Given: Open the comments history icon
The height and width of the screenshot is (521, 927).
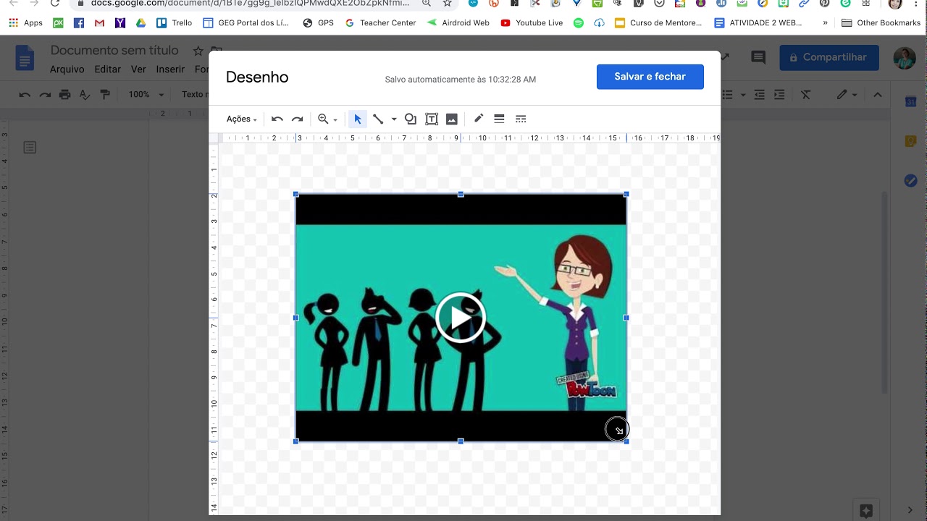Looking at the screenshot, I should tap(758, 57).
